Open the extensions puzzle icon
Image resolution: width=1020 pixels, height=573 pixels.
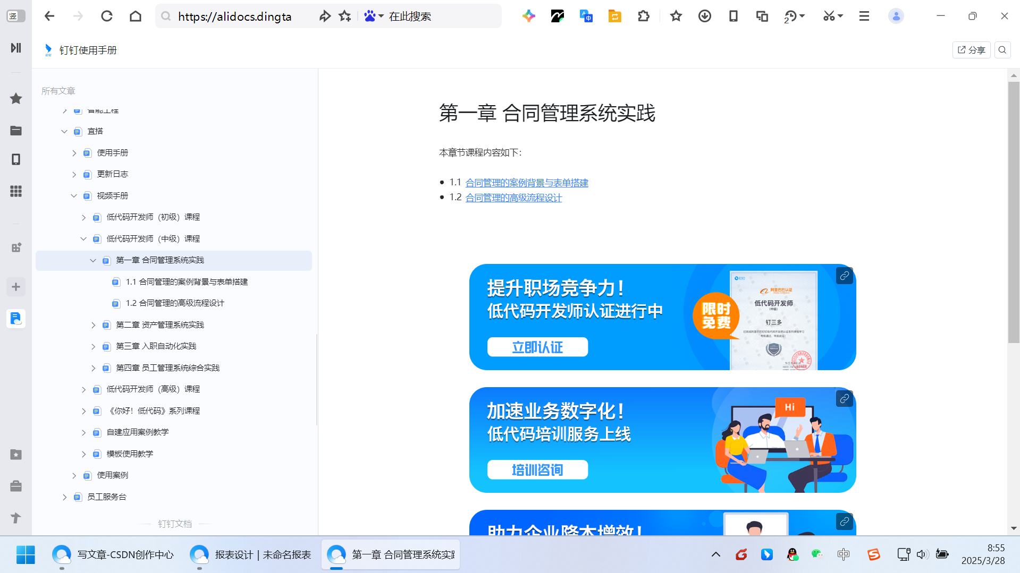pyautogui.click(x=644, y=16)
